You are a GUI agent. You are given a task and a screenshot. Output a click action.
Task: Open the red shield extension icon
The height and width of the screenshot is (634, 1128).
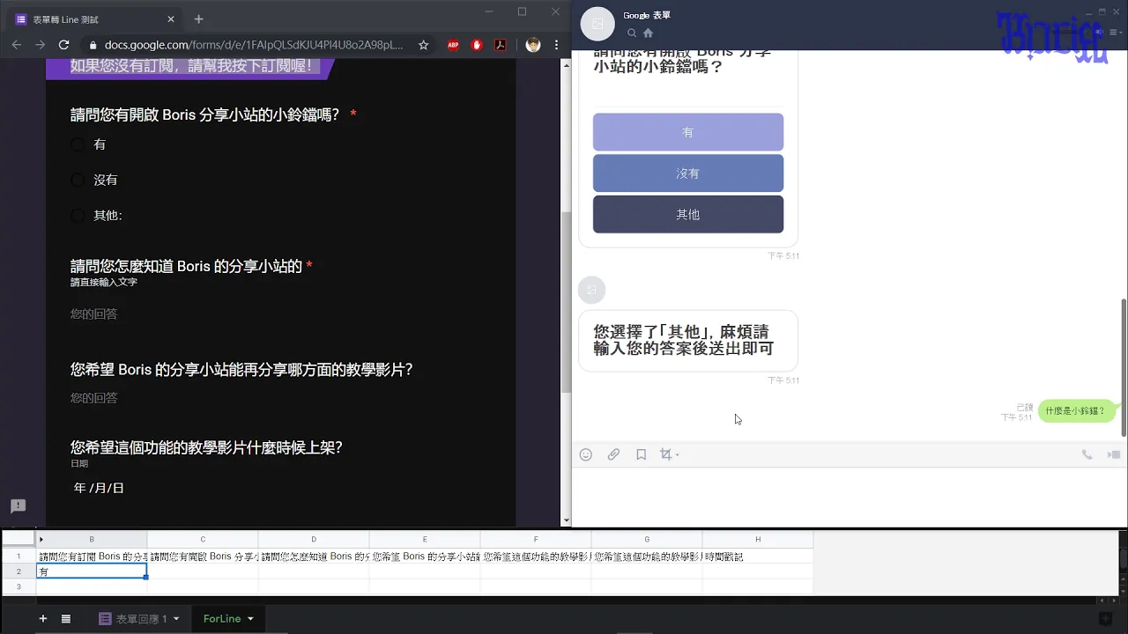477,45
